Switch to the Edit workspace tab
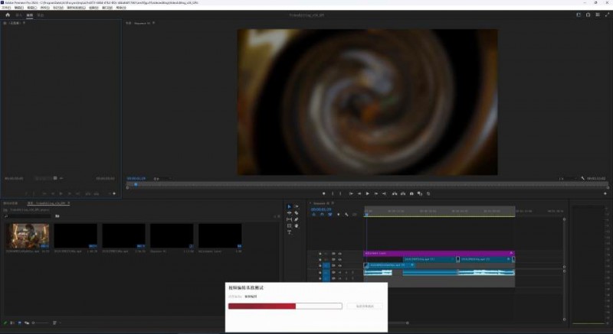 (29, 15)
